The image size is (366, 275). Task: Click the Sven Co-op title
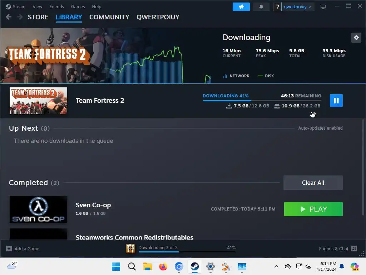click(x=93, y=205)
